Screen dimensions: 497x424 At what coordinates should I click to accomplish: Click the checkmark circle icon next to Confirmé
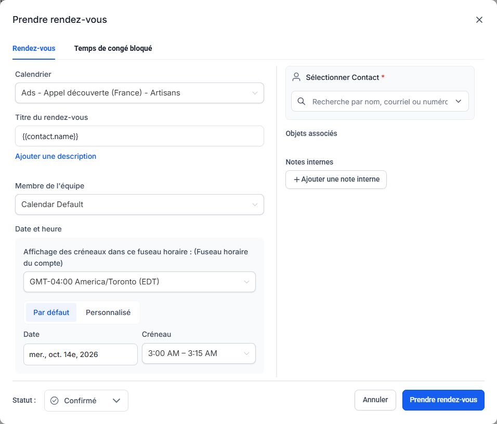click(x=55, y=401)
